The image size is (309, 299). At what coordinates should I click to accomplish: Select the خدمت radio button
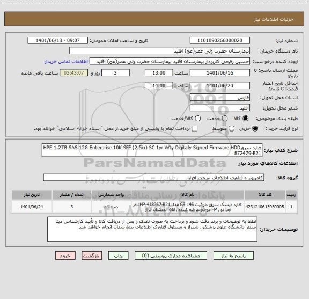[x=225, y=119]
